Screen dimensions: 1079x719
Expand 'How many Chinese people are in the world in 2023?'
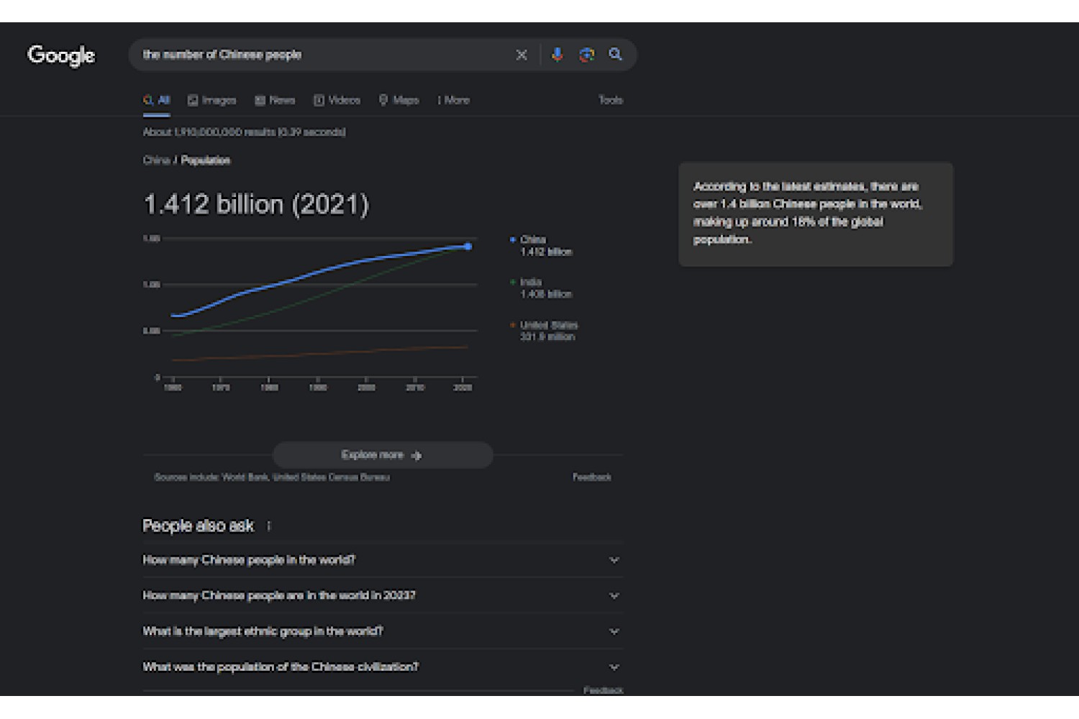[x=382, y=595]
